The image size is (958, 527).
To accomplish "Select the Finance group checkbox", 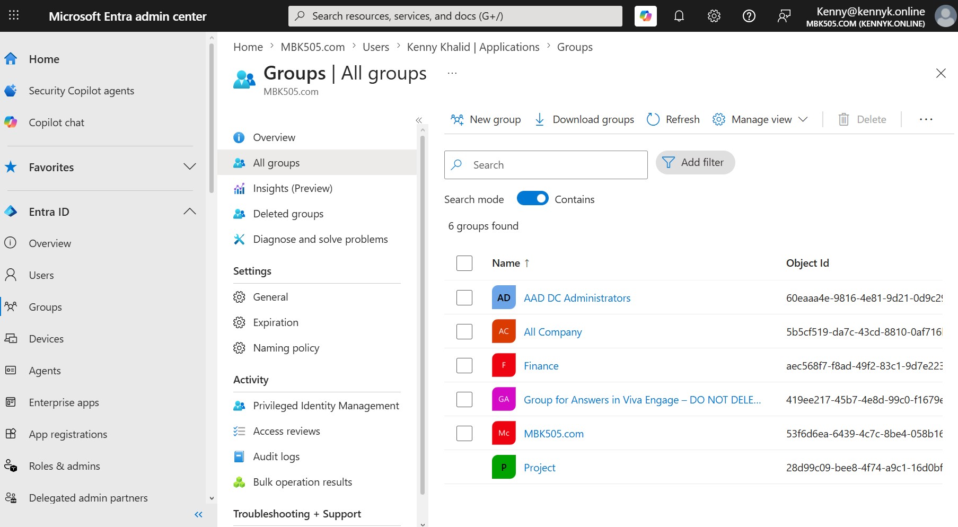I will pyautogui.click(x=464, y=365).
